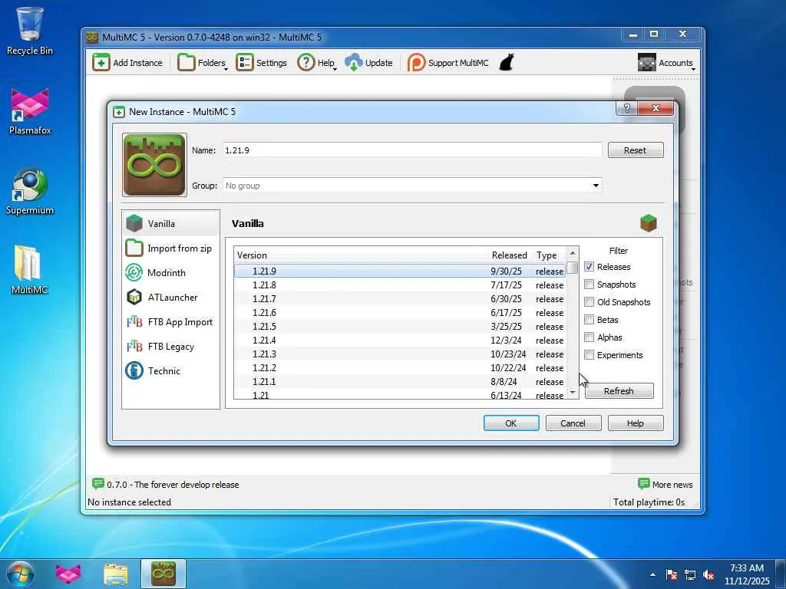Cancel the New Instance dialog
This screenshot has width=786, height=589.
click(573, 423)
